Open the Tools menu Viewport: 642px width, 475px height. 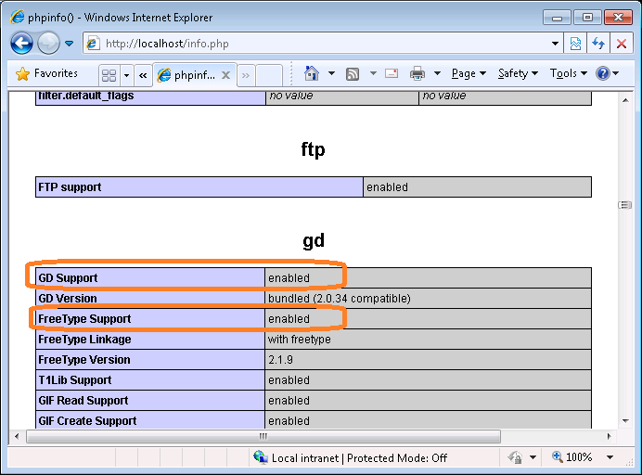pyautogui.click(x=568, y=73)
